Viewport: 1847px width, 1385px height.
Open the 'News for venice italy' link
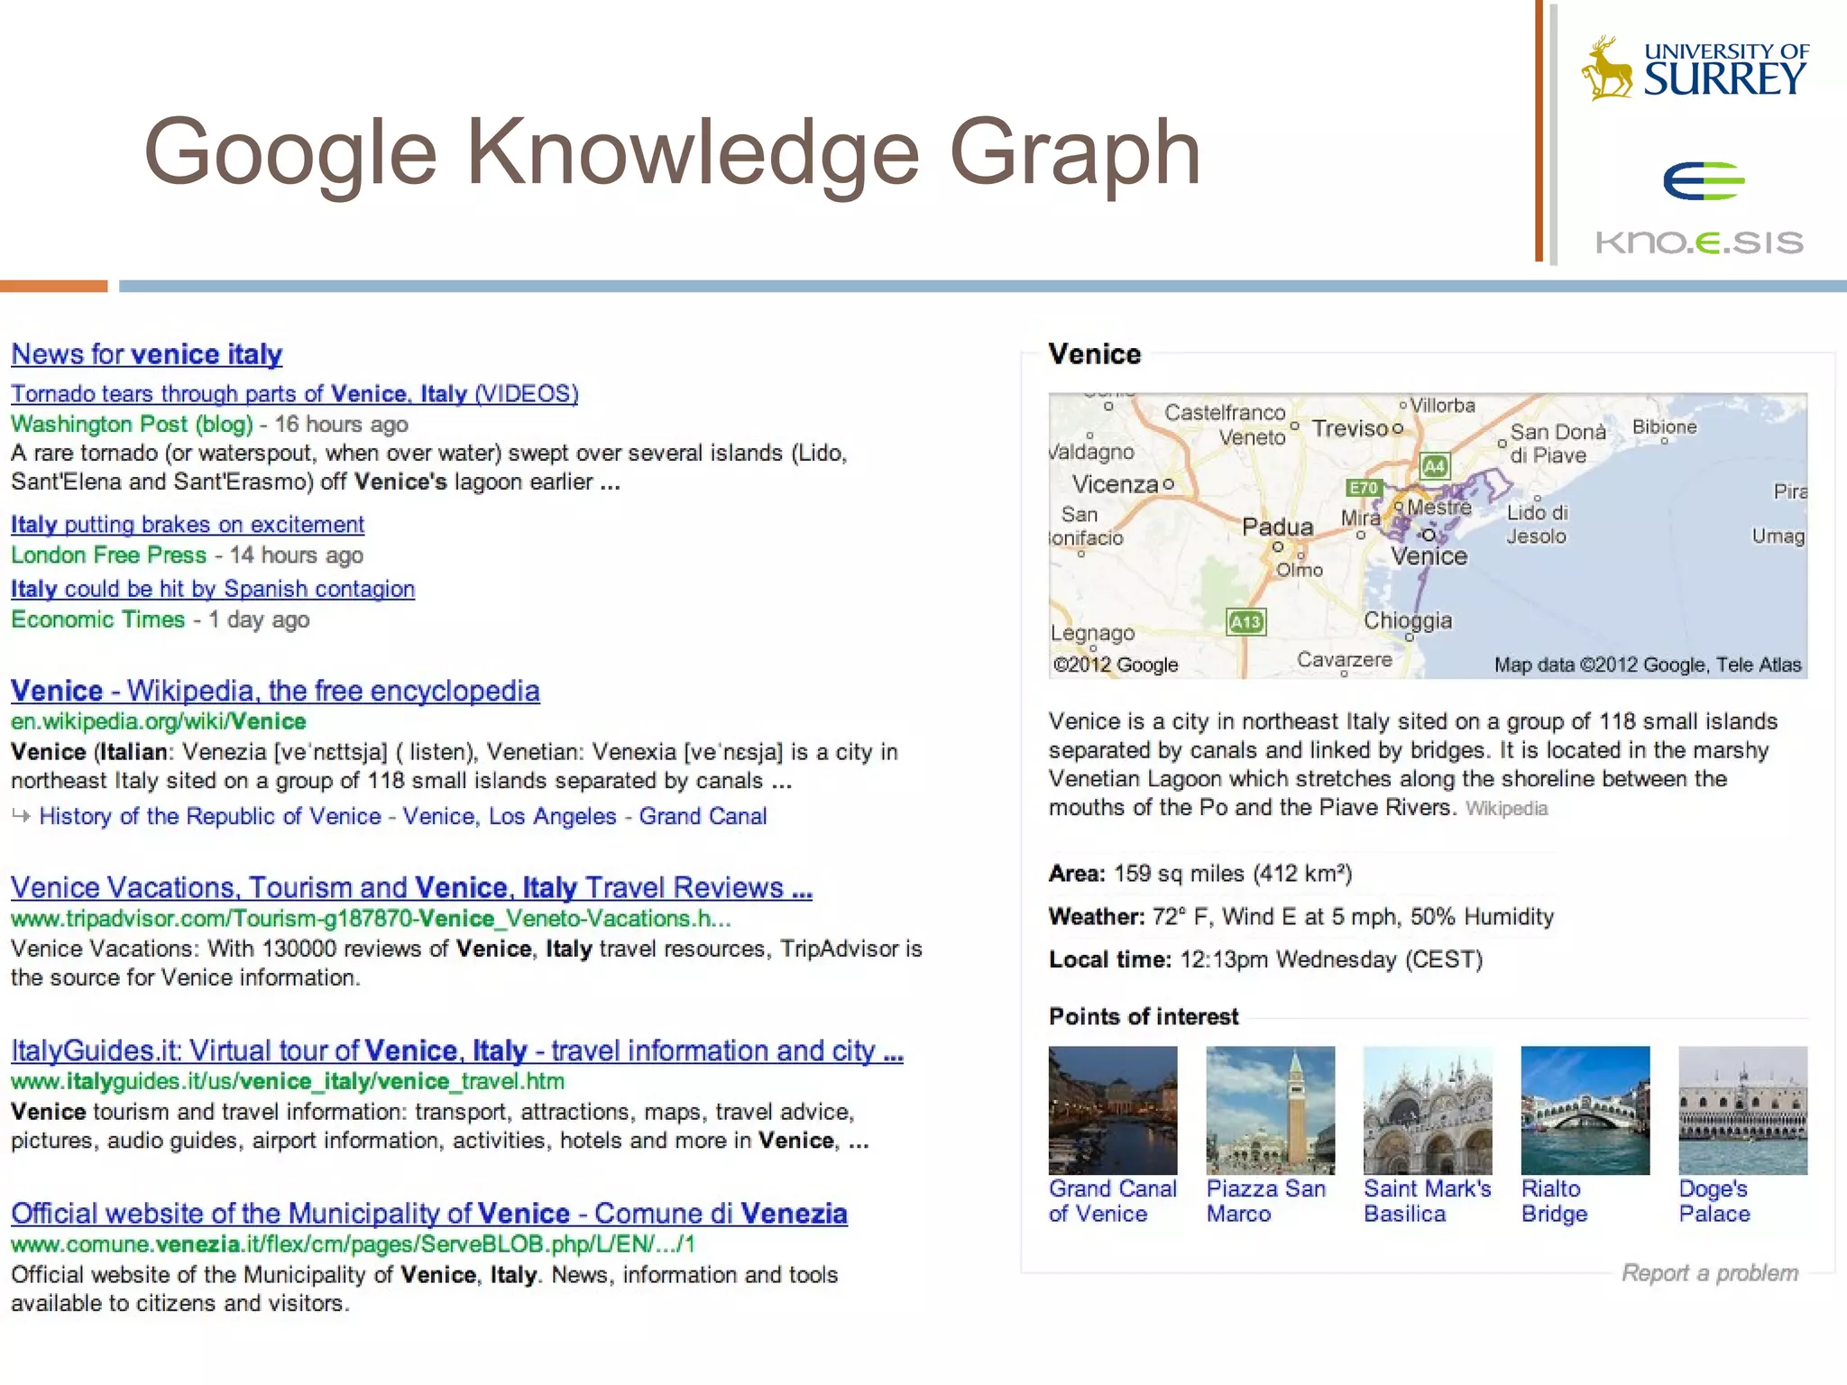(x=146, y=354)
